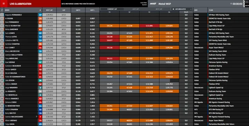Sort by the RIDER column header
The width and height of the screenshot is (249, 126).
(x=21, y=10)
